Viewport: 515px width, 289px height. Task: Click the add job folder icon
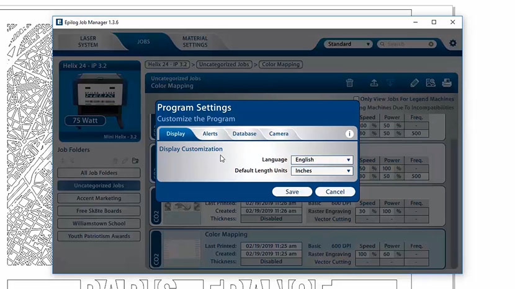135,161
